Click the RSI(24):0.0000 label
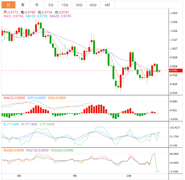This screenshot has width=185, height=180. pos(62,150)
